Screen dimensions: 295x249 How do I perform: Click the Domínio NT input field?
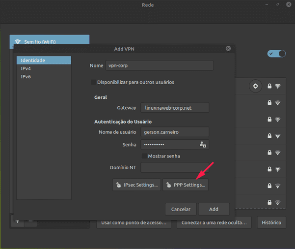click(x=175, y=167)
